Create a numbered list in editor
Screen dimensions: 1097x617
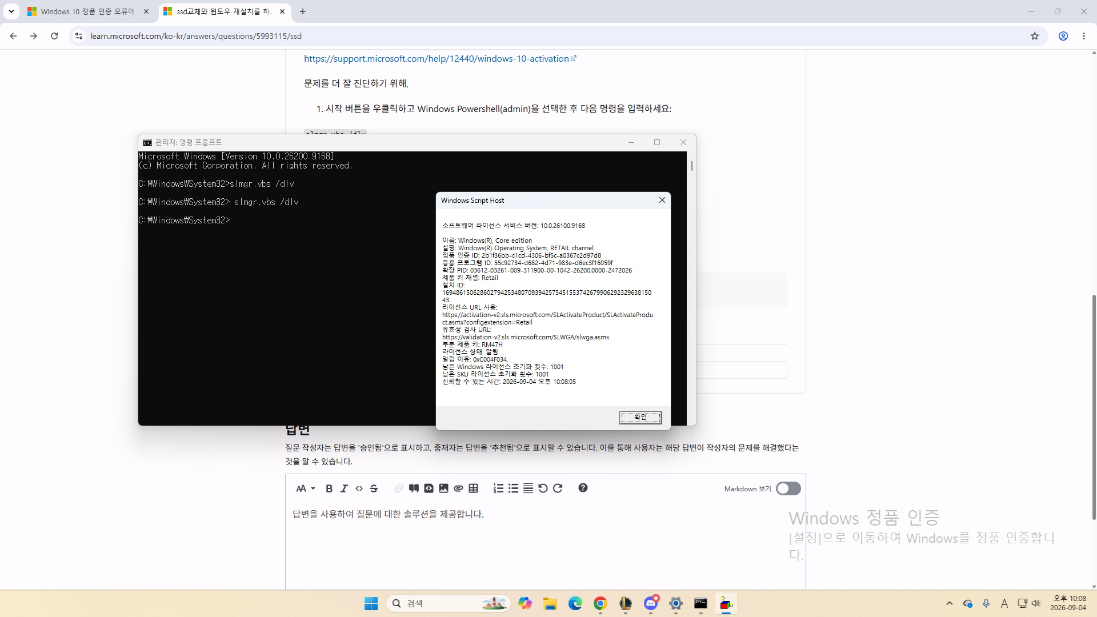[498, 488]
